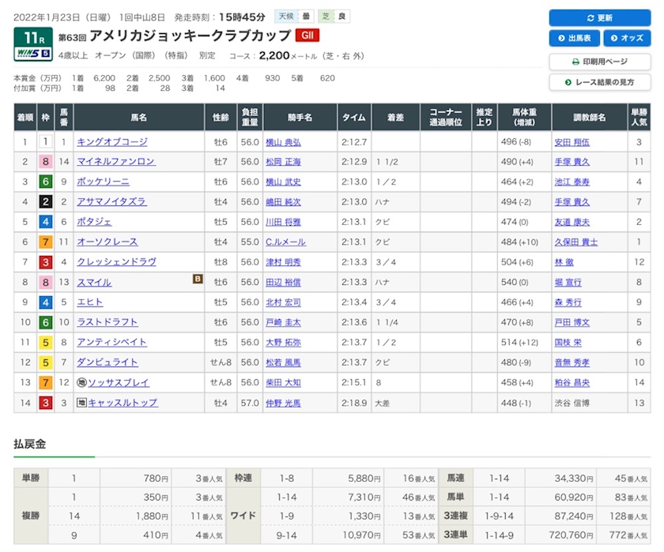Screen dimensions: 664x552
Task: Open trainer 林 徹 link
Action: [x=564, y=262]
